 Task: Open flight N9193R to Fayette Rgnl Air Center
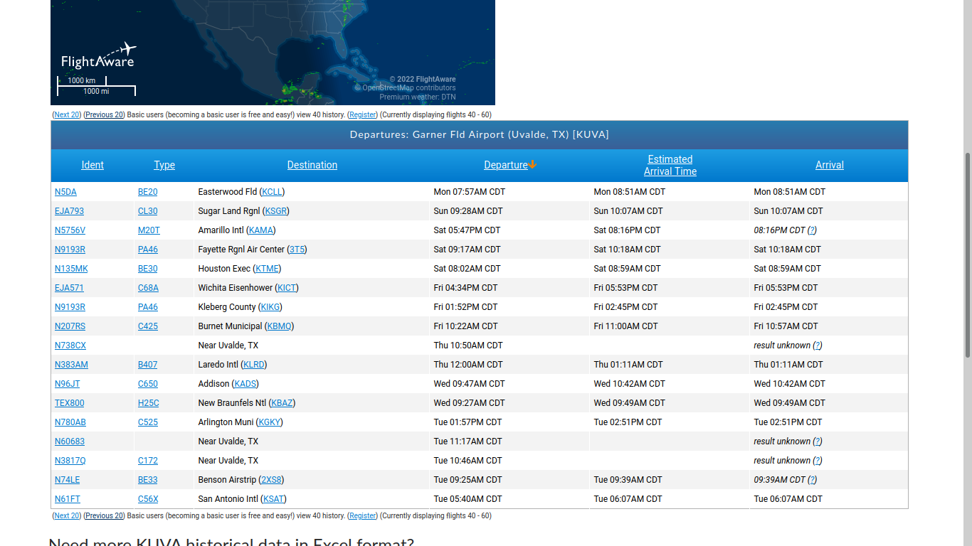click(70, 250)
